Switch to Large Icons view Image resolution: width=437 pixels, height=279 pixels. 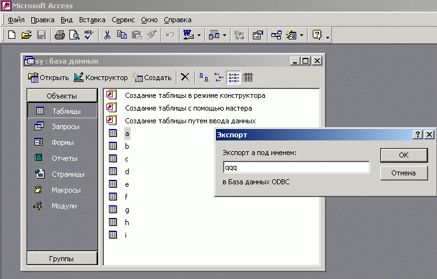click(x=204, y=78)
